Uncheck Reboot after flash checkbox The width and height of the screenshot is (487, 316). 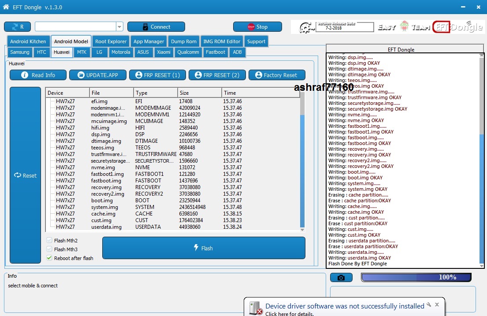click(49, 258)
